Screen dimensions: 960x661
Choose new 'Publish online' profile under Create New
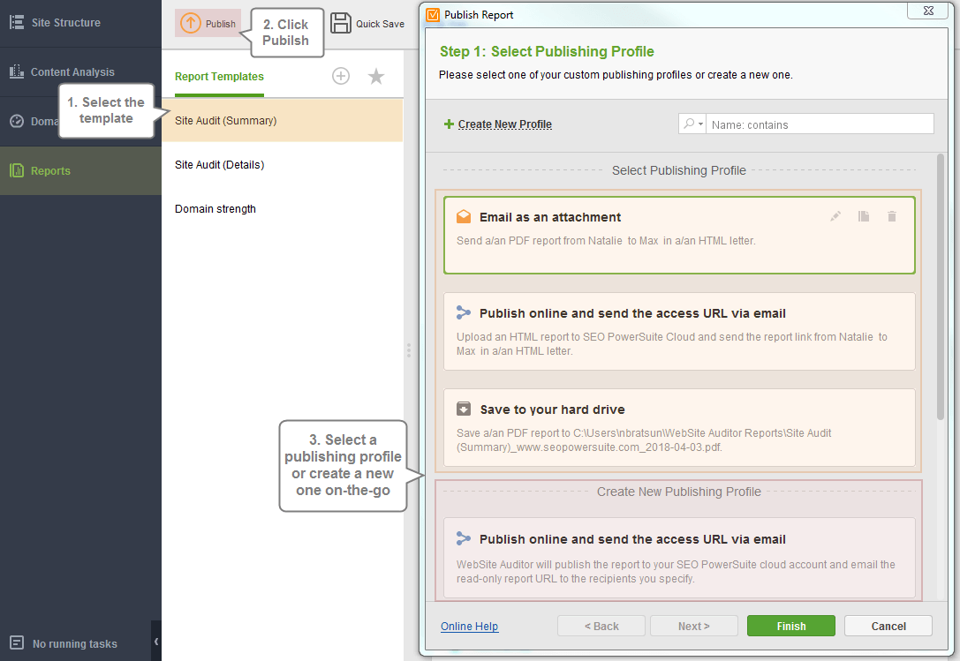679,558
